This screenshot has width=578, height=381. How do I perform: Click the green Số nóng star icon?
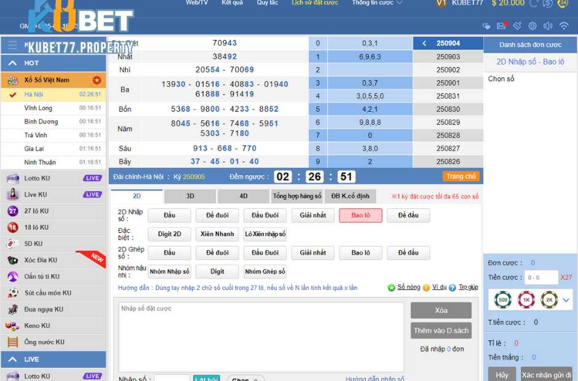[x=392, y=288]
